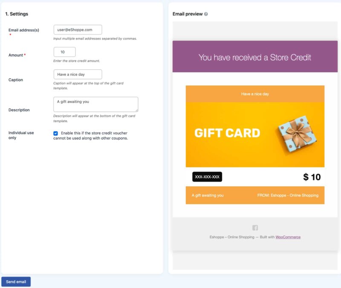This screenshot has width=341, height=288.
Task: Click the Description textarea with A gift awaiting you
Action: [x=95, y=103]
